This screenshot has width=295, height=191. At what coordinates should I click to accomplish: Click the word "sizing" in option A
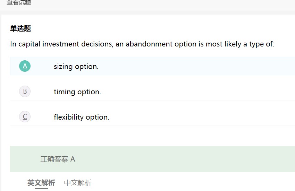[x=63, y=67]
